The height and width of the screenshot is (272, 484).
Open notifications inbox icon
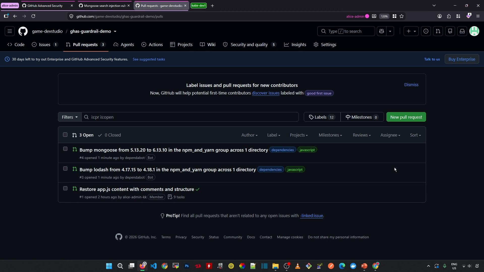pos(462,31)
